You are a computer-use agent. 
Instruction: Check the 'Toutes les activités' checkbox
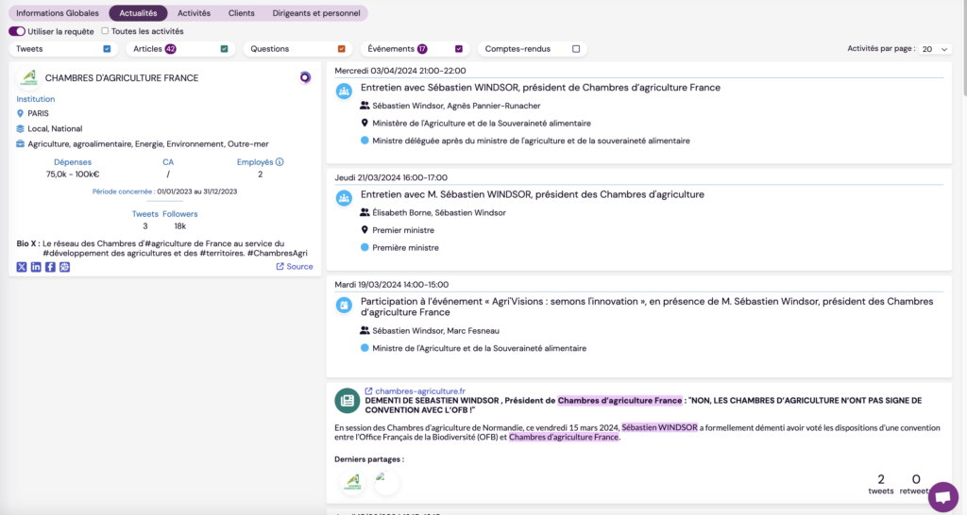pos(105,31)
